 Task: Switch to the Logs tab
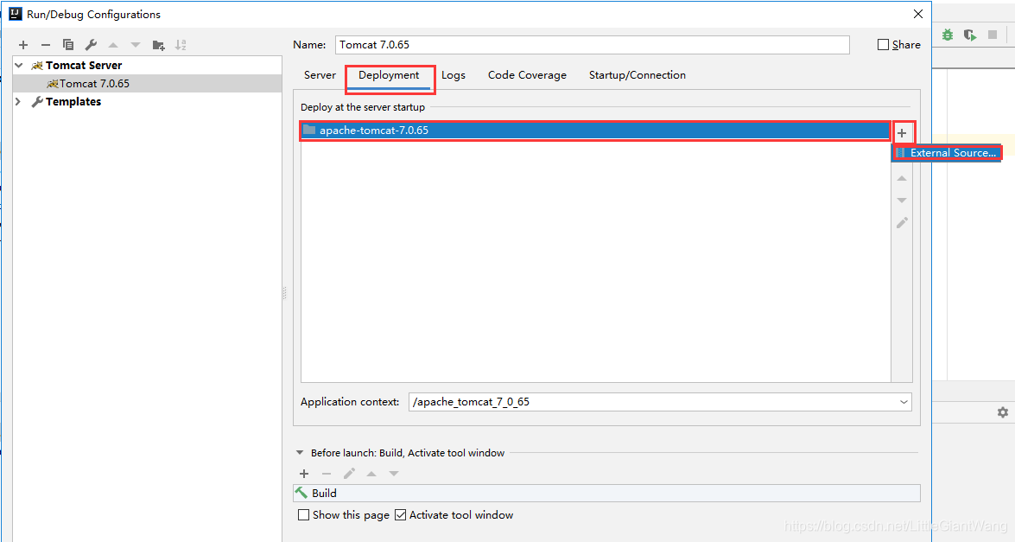coord(454,75)
